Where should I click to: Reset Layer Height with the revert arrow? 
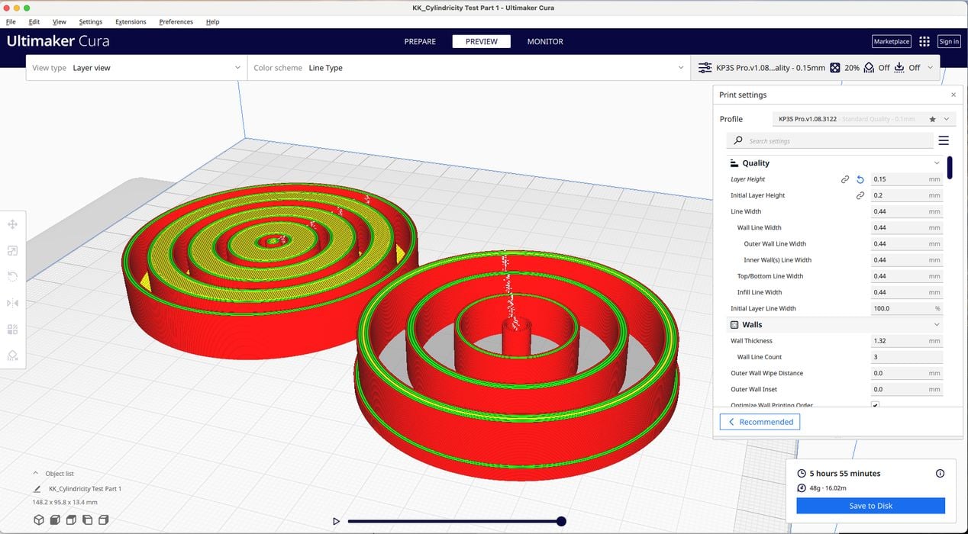click(860, 179)
